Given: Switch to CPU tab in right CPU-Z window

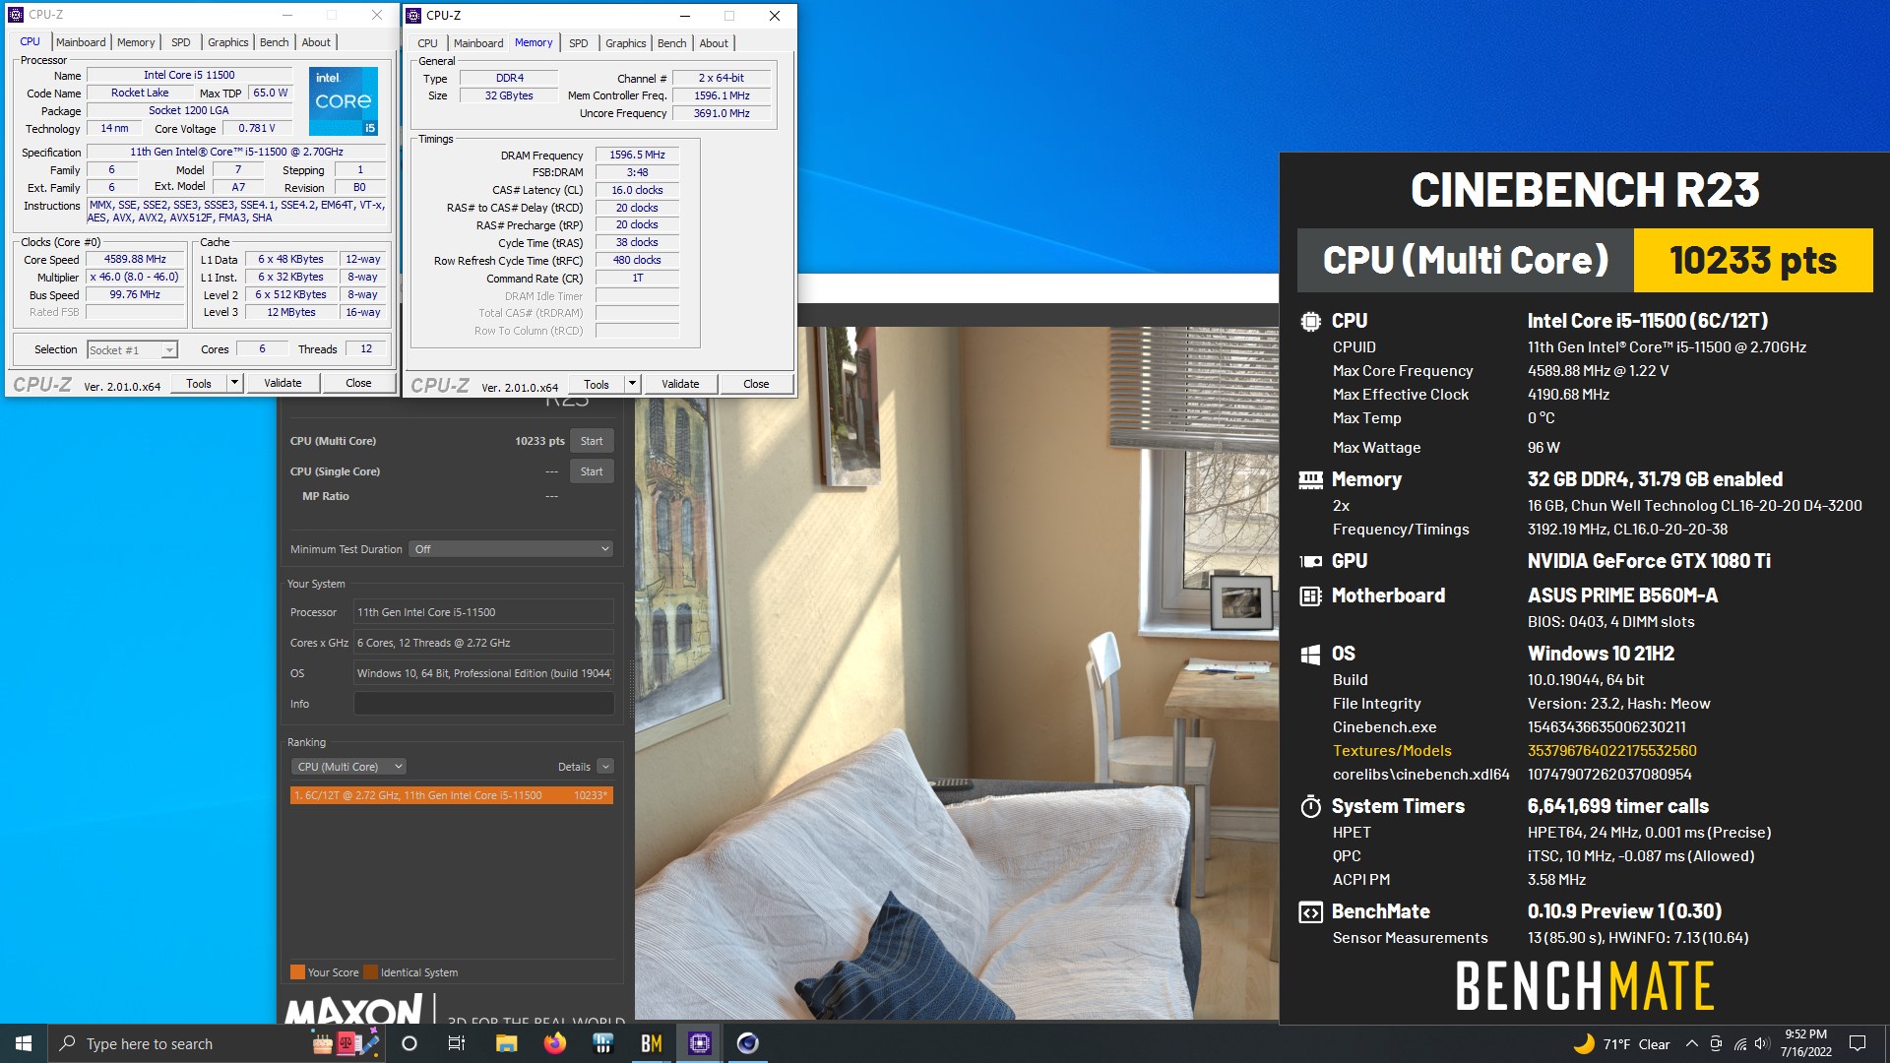Looking at the screenshot, I should pyautogui.click(x=427, y=43).
